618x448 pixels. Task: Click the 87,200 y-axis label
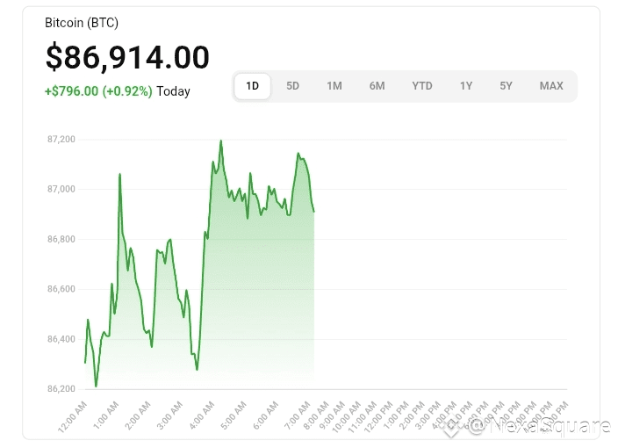pyautogui.click(x=61, y=139)
